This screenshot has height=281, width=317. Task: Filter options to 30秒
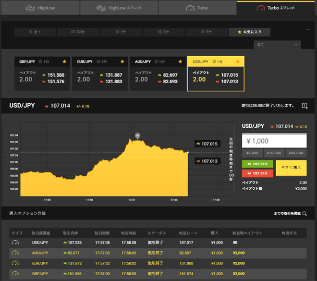pos(78,32)
